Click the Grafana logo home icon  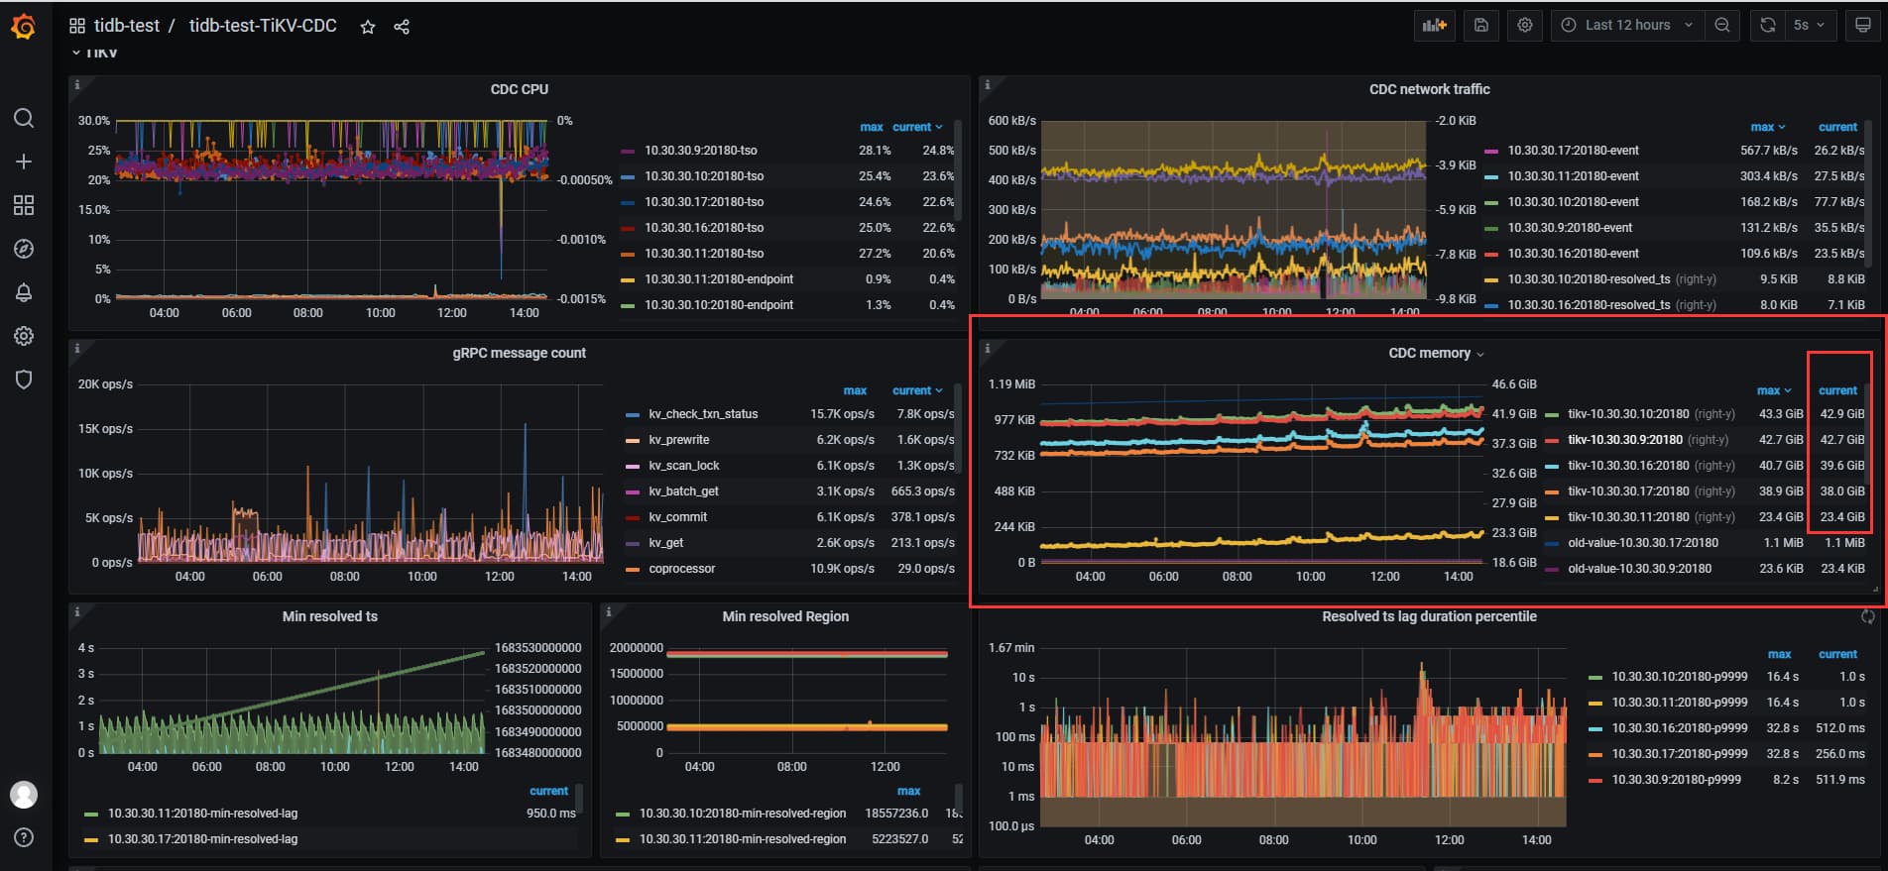[x=24, y=27]
